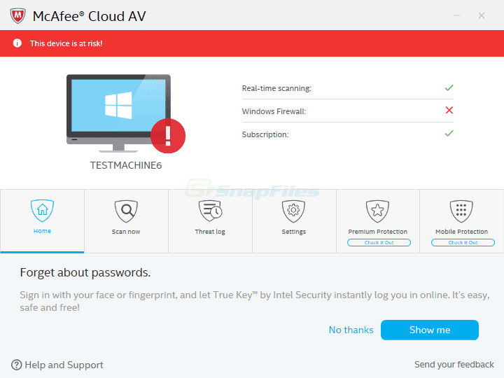
Task: Click the 'Windows Firewall:' label
Action: click(274, 111)
